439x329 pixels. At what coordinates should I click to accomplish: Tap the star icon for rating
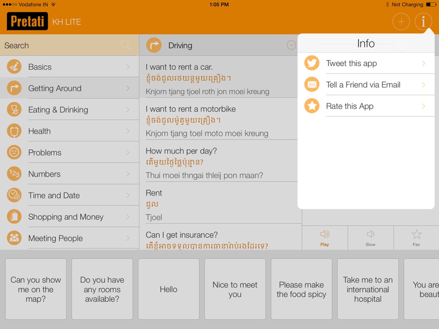312,106
